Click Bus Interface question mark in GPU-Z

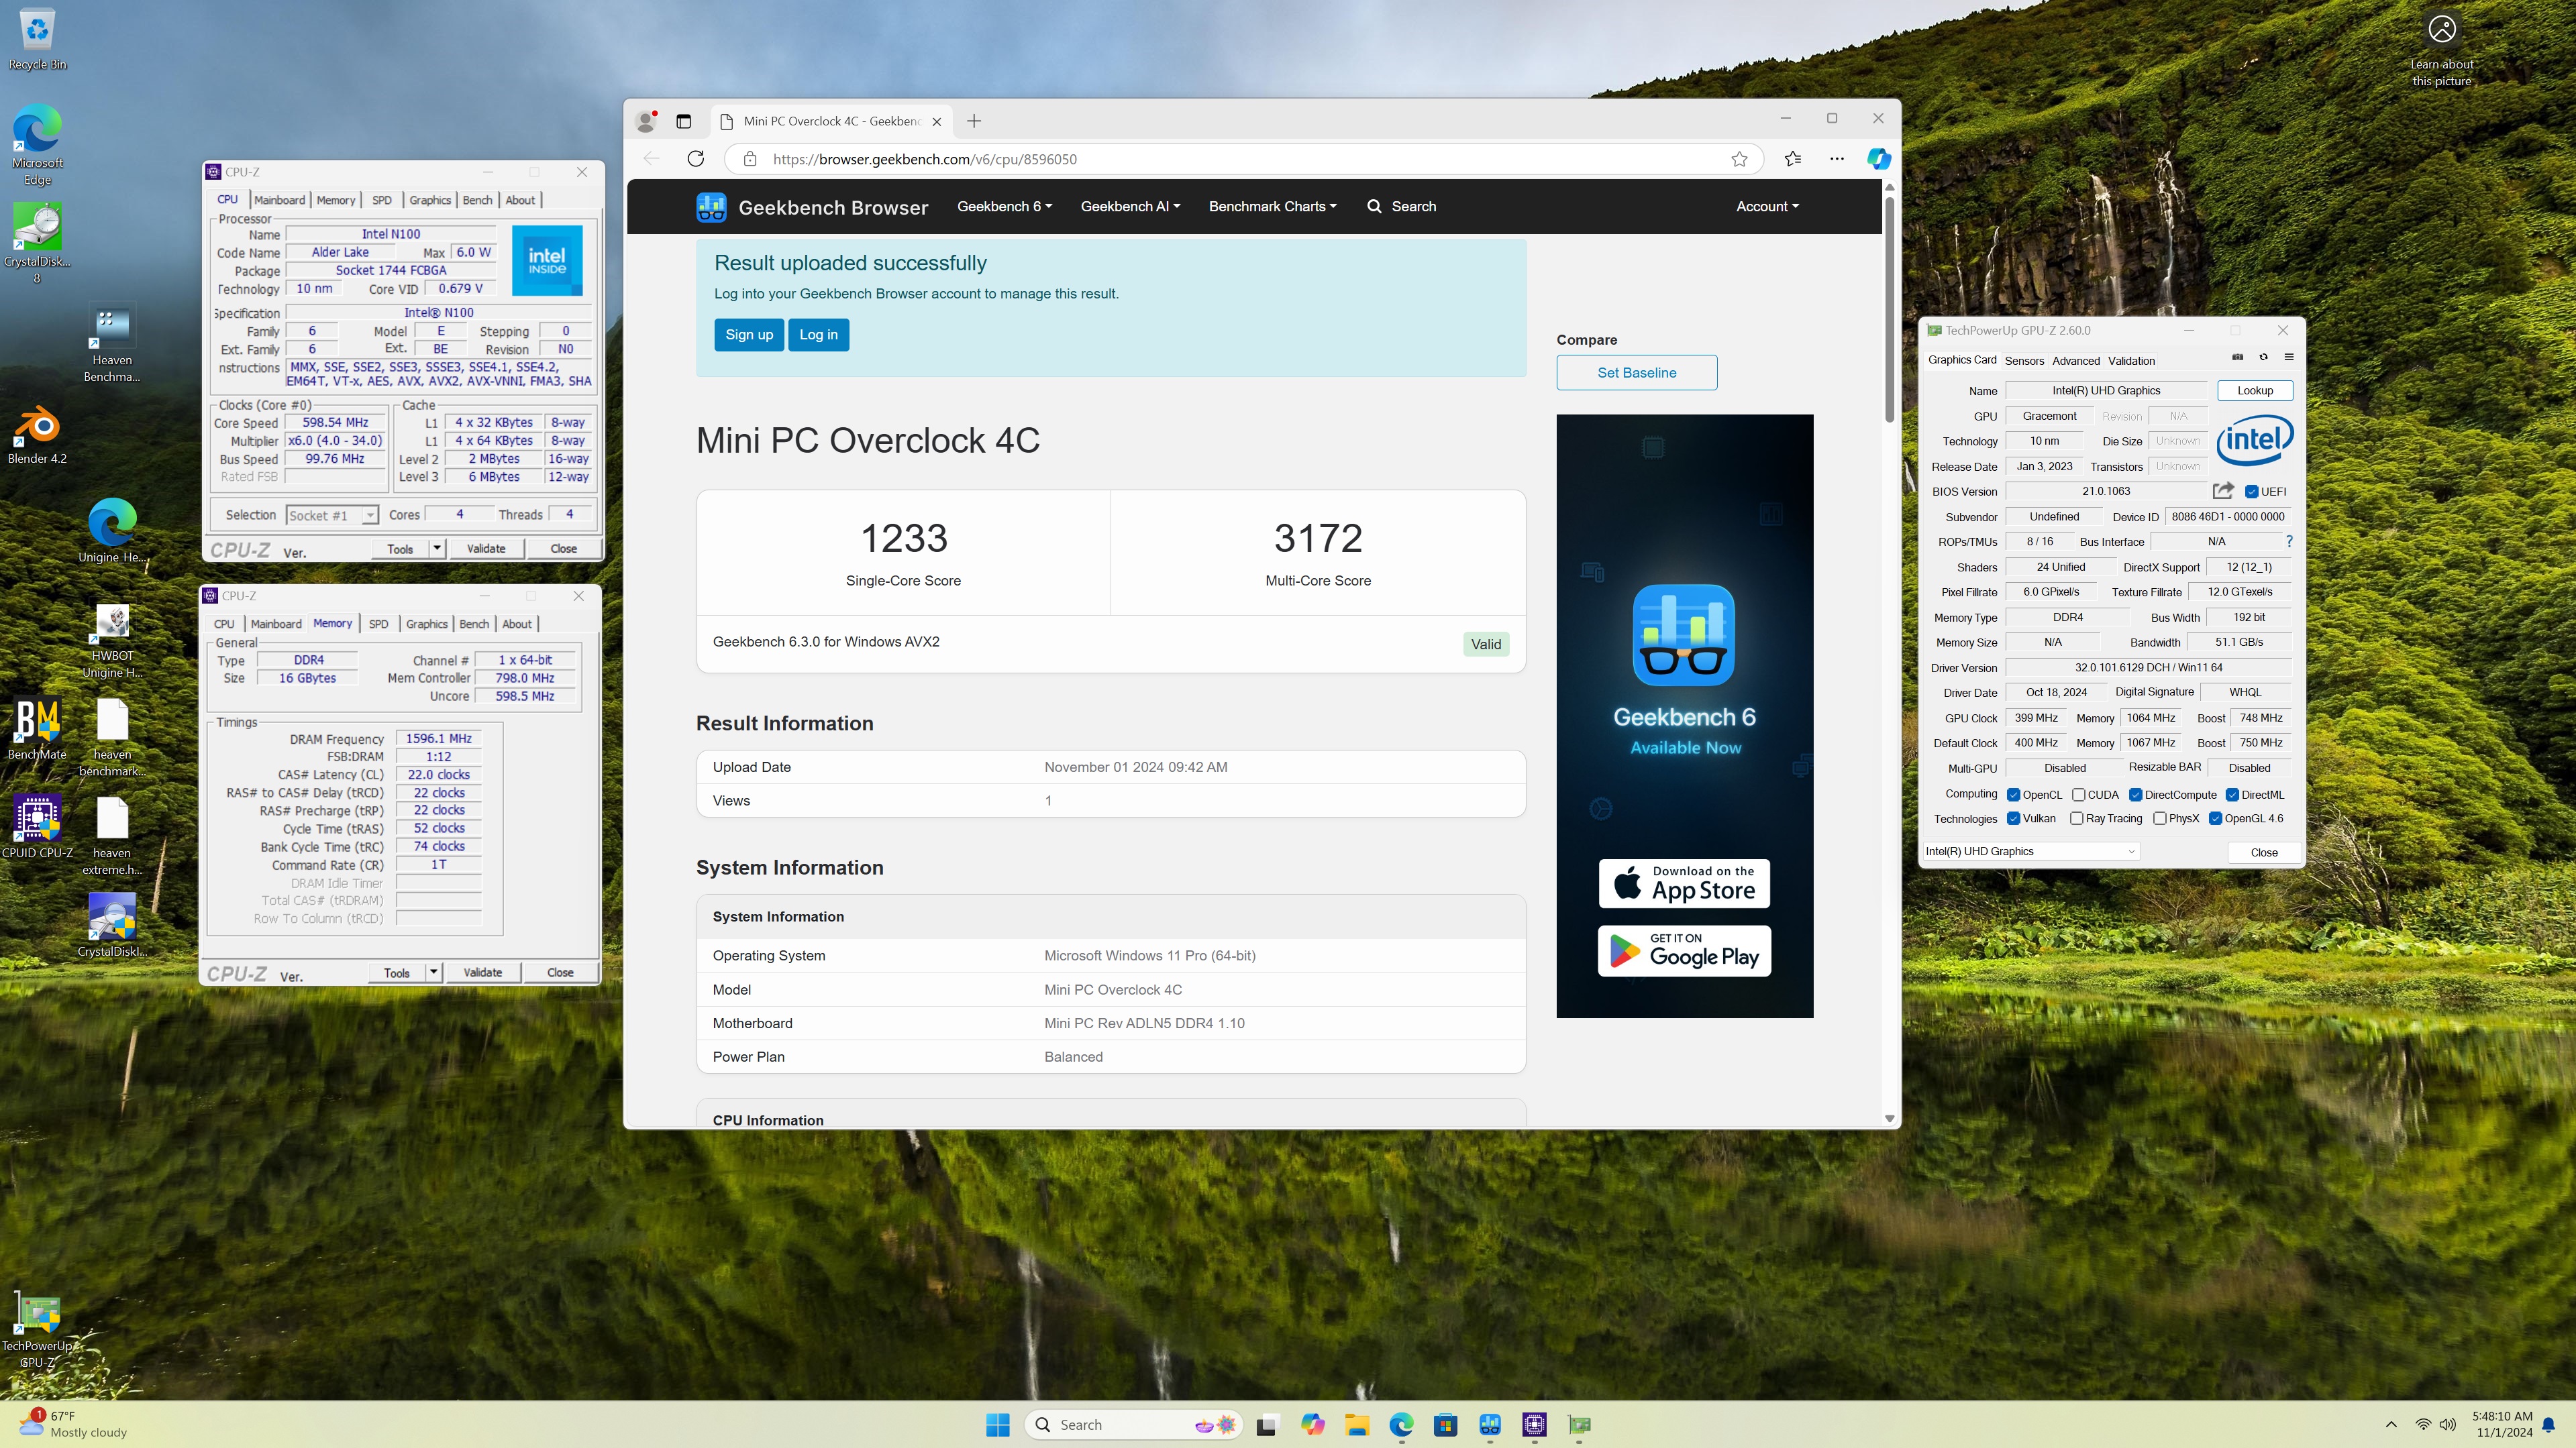2289,542
